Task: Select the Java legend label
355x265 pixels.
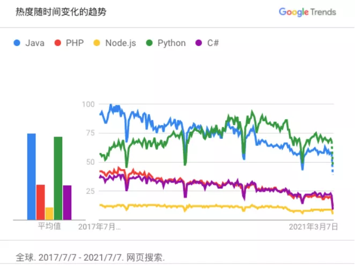Action: click(35, 43)
